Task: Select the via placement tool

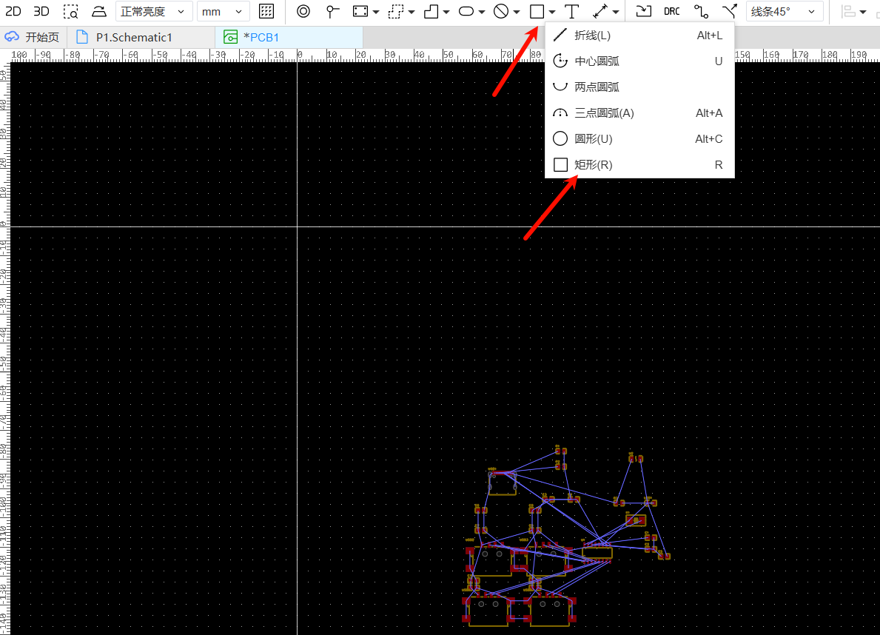Action: pos(303,11)
